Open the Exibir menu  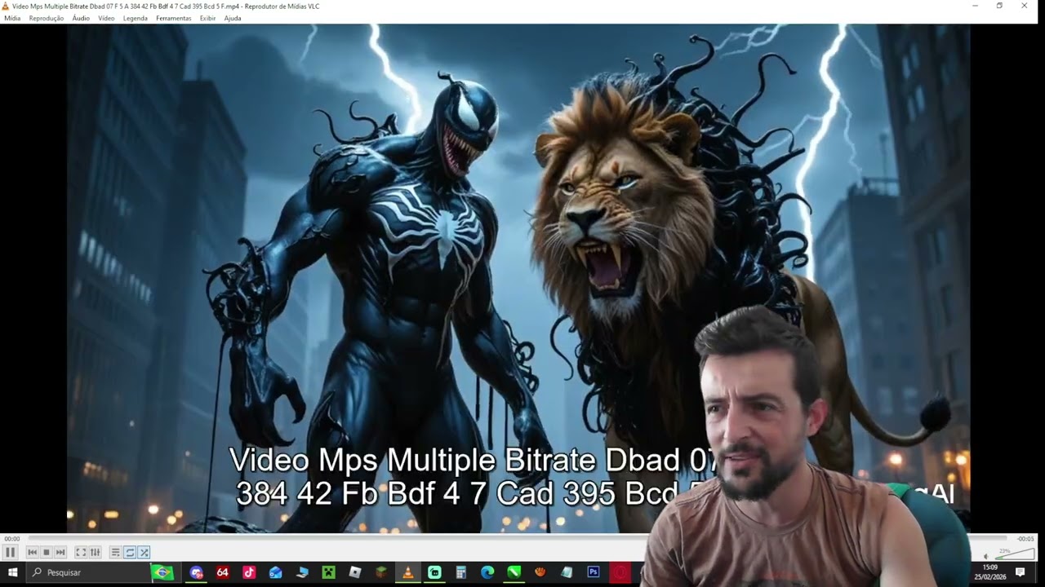click(x=208, y=18)
